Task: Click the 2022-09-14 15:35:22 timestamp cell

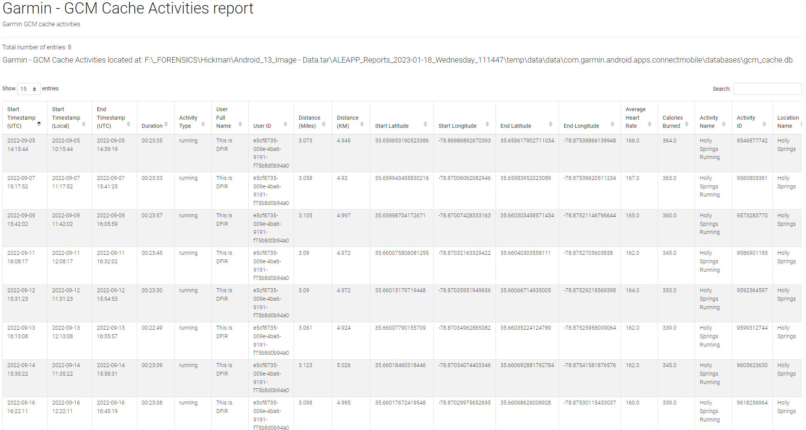Action: (21, 369)
